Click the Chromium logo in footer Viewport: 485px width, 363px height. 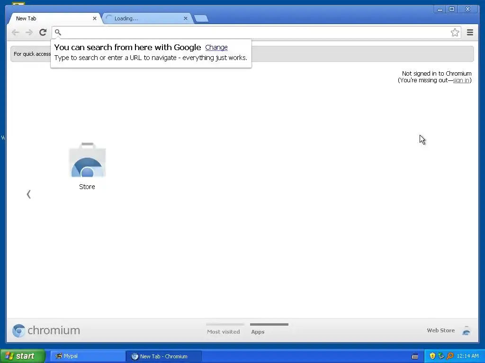click(46, 330)
